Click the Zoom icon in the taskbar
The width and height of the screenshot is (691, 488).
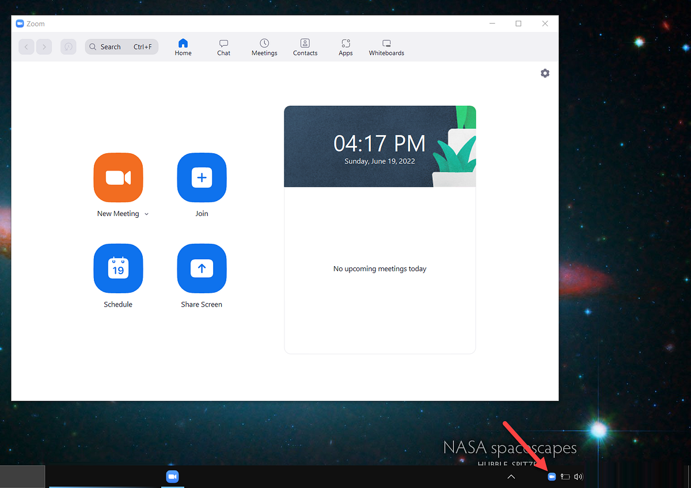click(172, 476)
